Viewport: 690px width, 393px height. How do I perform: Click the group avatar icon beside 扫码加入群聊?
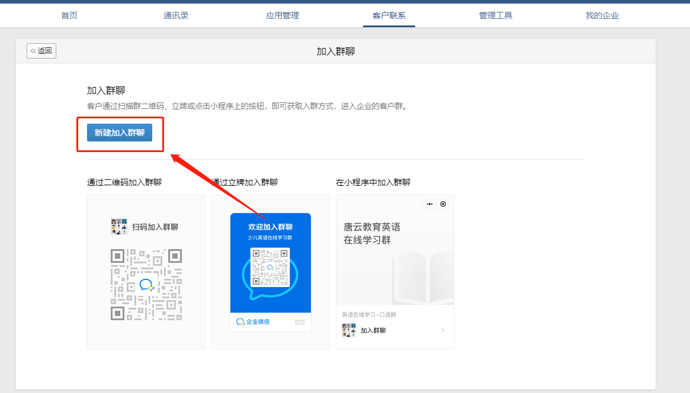(x=119, y=227)
